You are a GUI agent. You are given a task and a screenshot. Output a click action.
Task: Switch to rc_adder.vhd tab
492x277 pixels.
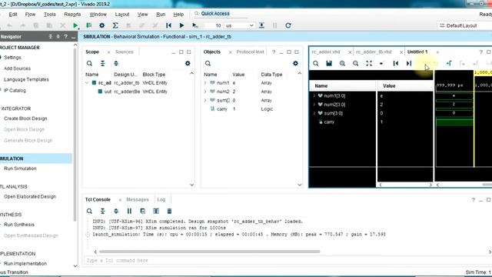pyautogui.click(x=326, y=52)
